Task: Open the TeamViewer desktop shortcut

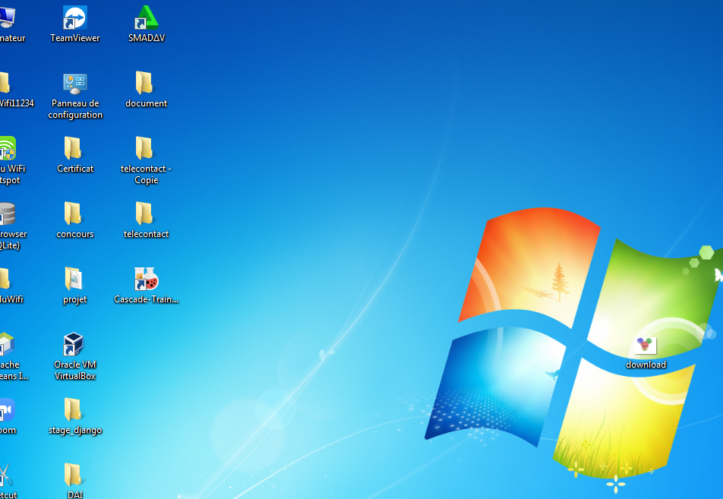Action: pos(74,18)
